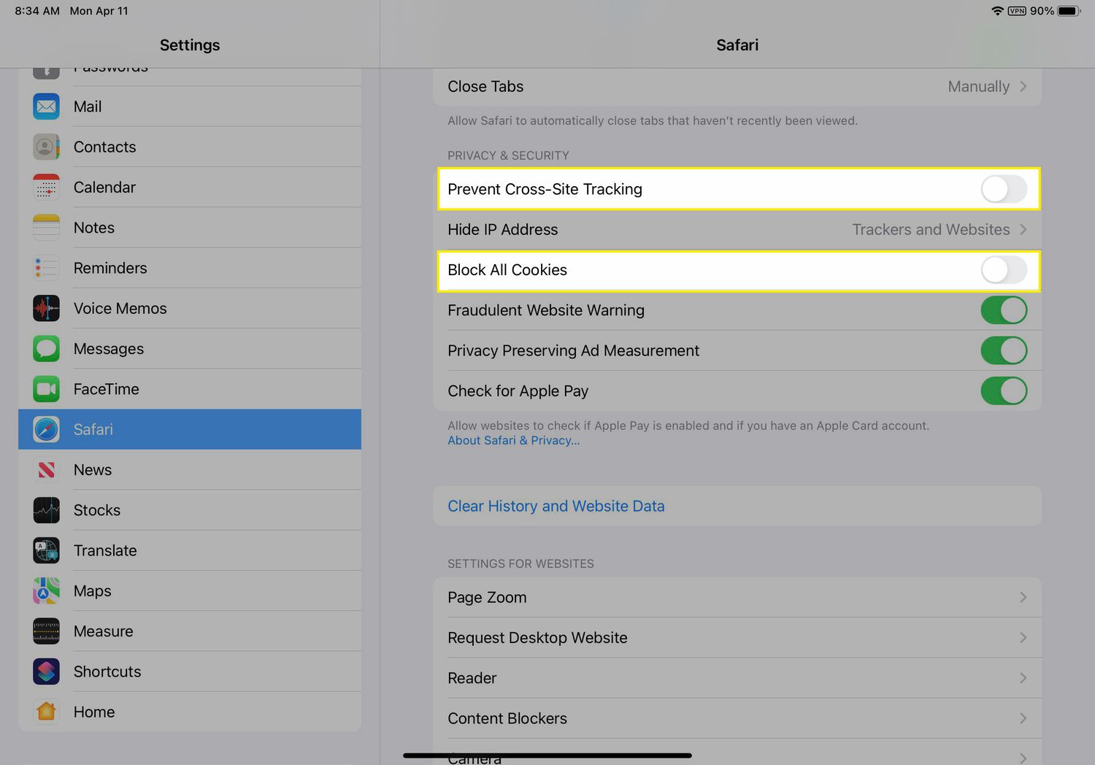Tap the Safari compass icon
This screenshot has width=1095, height=765.
[46, 429]
